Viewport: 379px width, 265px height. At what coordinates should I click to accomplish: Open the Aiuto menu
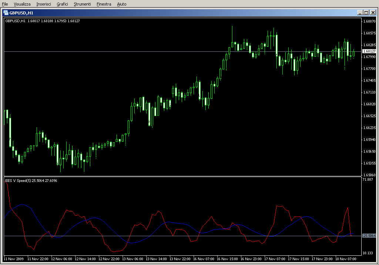pyautogui.click(x=121, y=4)
